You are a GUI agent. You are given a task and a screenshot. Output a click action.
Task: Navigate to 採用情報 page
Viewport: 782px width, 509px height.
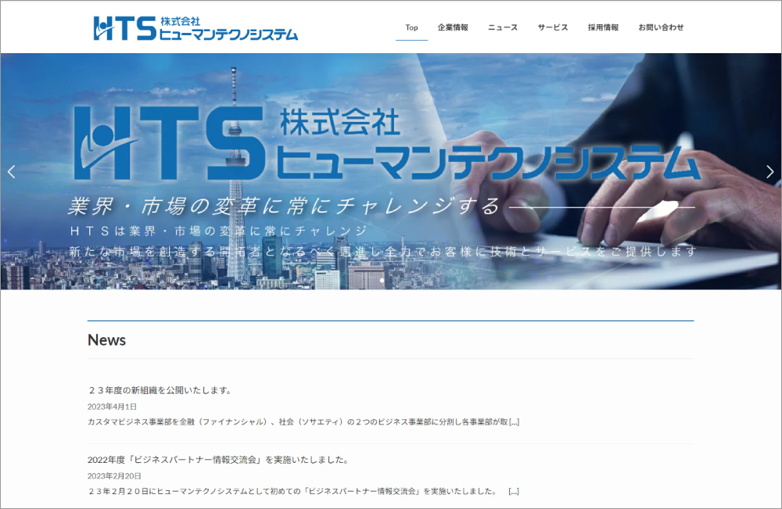click(603, 27)
